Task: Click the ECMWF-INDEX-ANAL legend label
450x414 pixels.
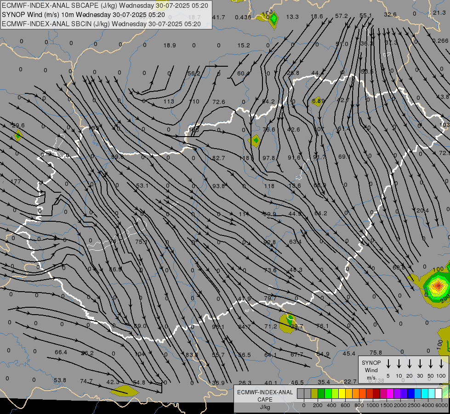Action: tap(265, 392)
